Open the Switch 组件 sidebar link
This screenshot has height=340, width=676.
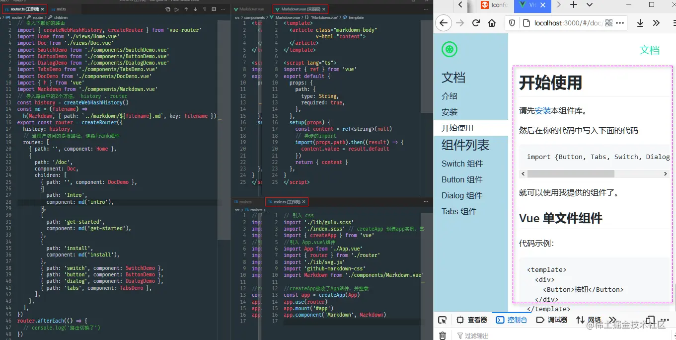[x=462, y=164]
